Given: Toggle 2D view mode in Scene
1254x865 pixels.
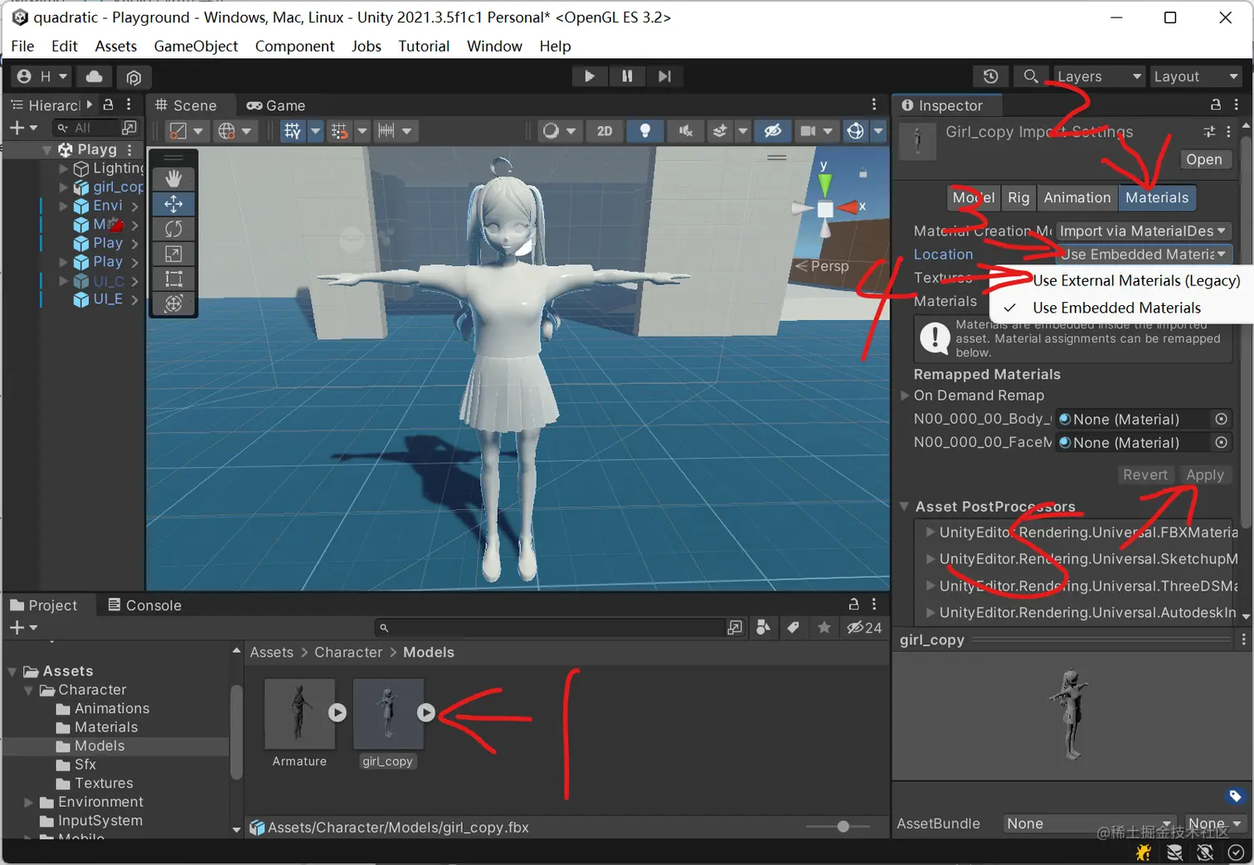Looking at the screenshot, I should coord(605,130).
